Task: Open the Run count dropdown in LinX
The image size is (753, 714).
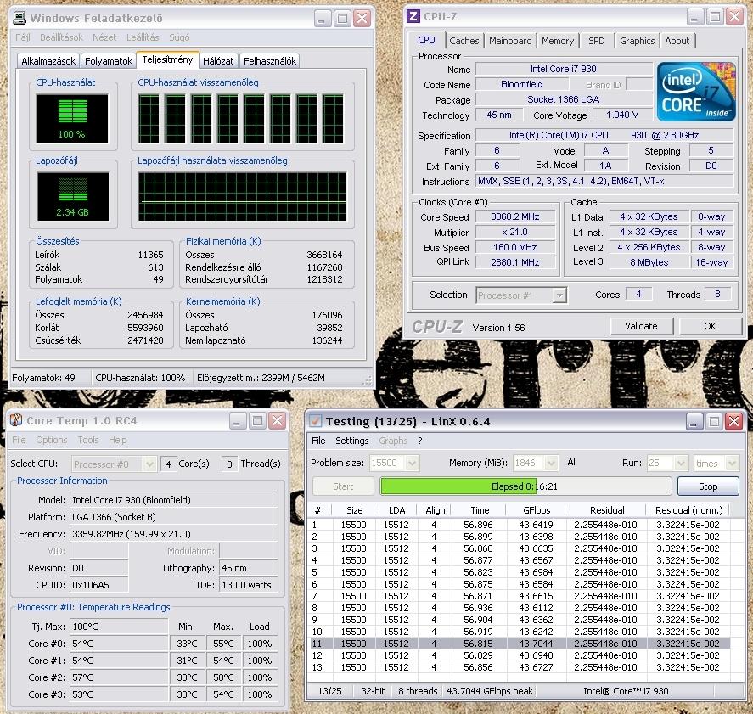Action: click(x=681, y=463)
